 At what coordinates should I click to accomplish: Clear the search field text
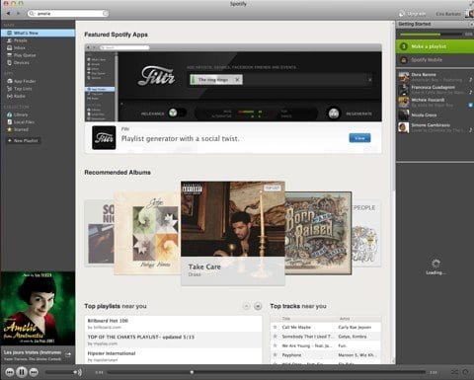tap(105, 14)
